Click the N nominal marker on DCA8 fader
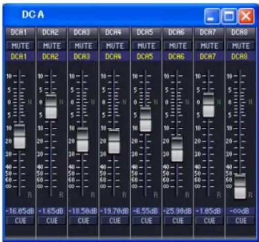 coord(250,102)
